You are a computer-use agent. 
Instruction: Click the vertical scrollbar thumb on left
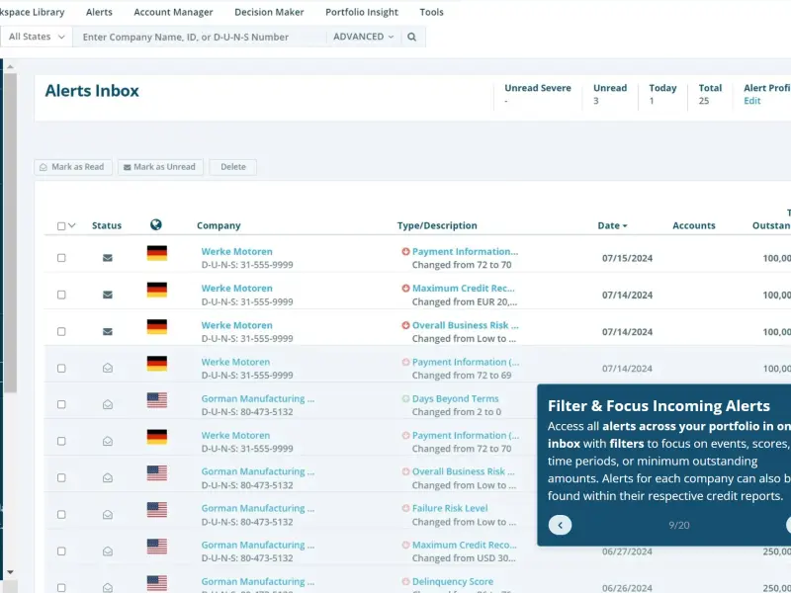tap(10, 233)
